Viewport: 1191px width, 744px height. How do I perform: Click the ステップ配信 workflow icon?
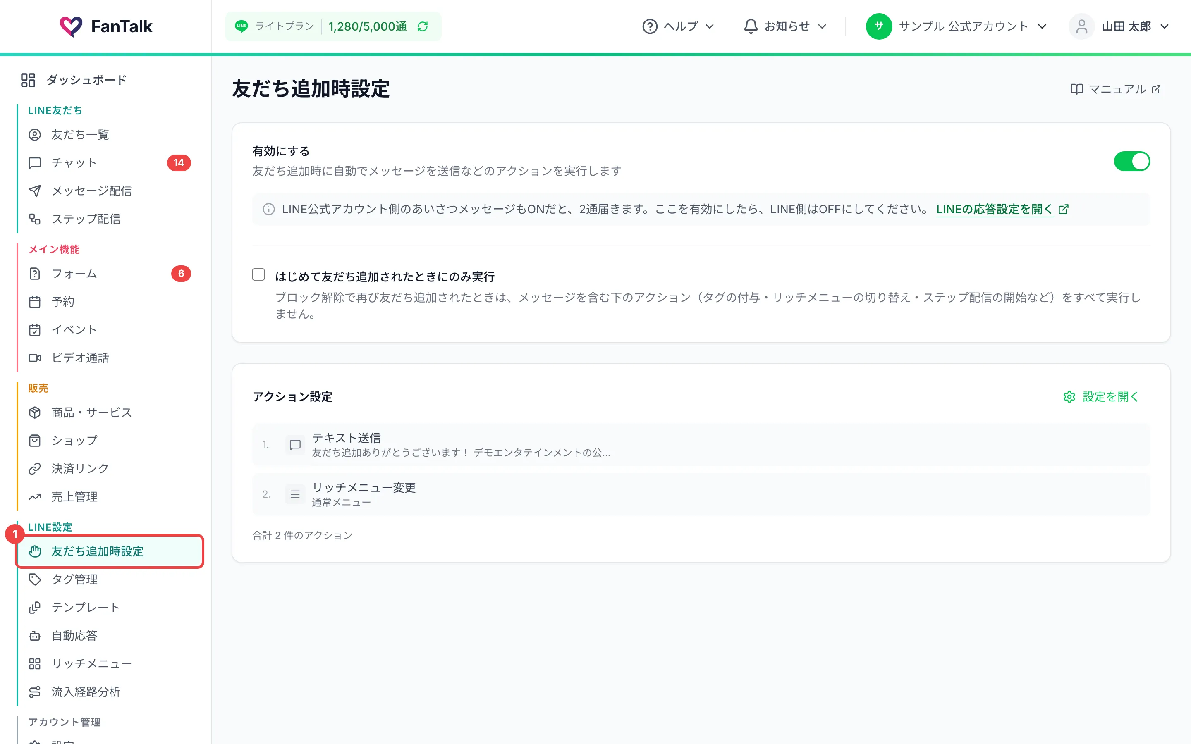point(34,219)
